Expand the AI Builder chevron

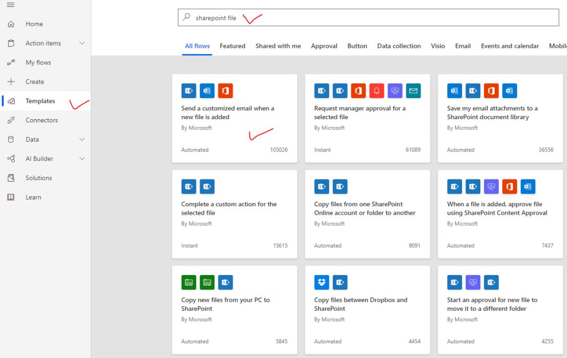point(82,159)
